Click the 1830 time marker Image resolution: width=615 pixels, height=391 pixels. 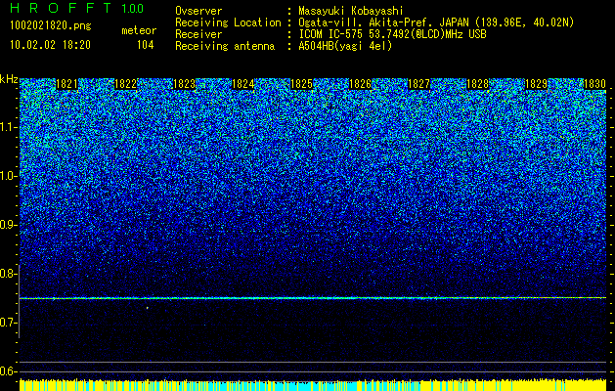point(595,84)
